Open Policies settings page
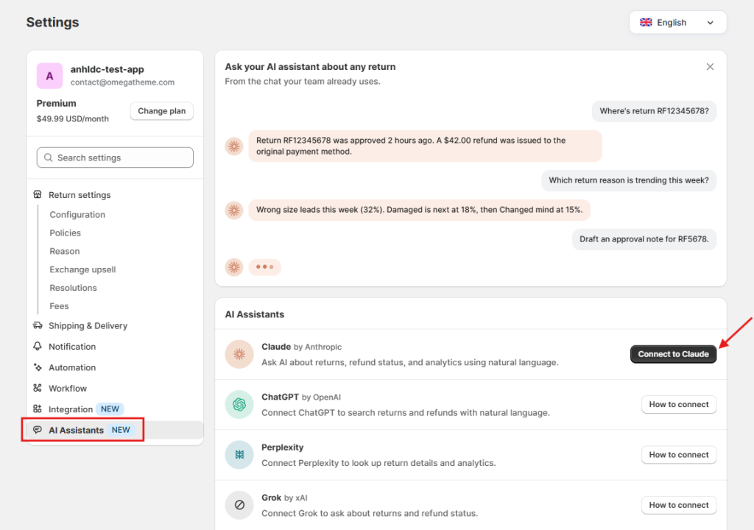Screen dimensions: 754x530 click(66, 233)
